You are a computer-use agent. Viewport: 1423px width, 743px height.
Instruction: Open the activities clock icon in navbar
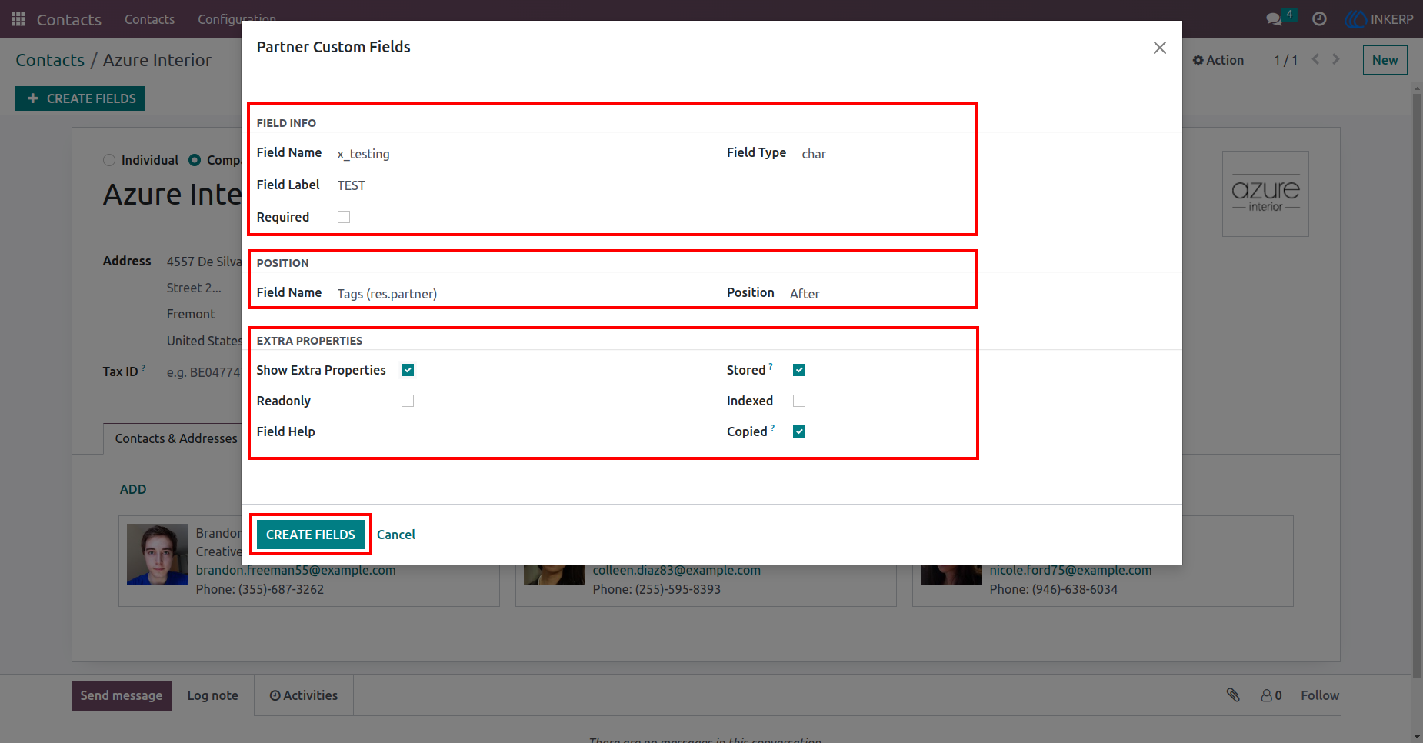[x=1319, y=19]
